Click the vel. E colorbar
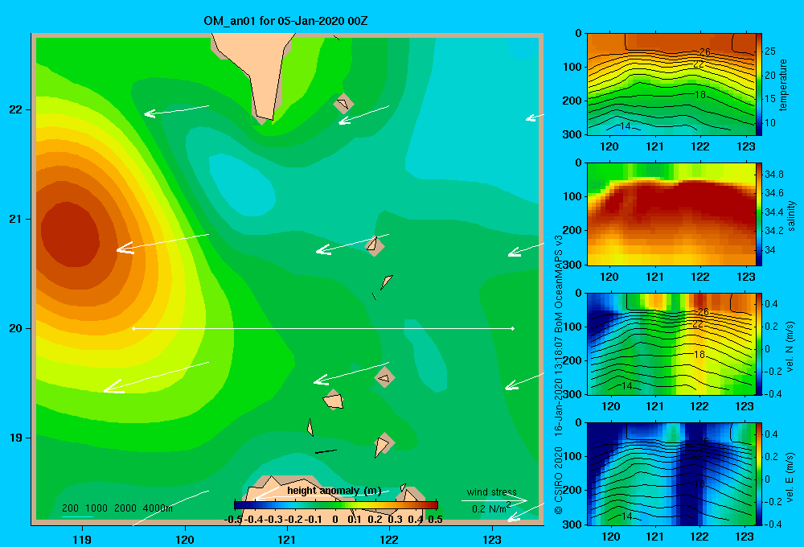804x547 pixels. tap(759, 474)
